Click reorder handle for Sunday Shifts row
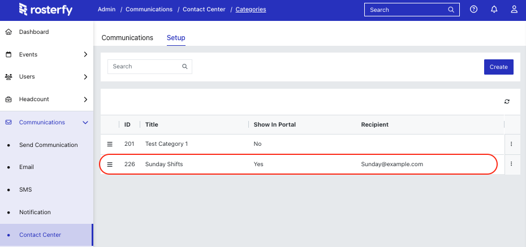Viewport: 526px width, 247px height. 110,164
